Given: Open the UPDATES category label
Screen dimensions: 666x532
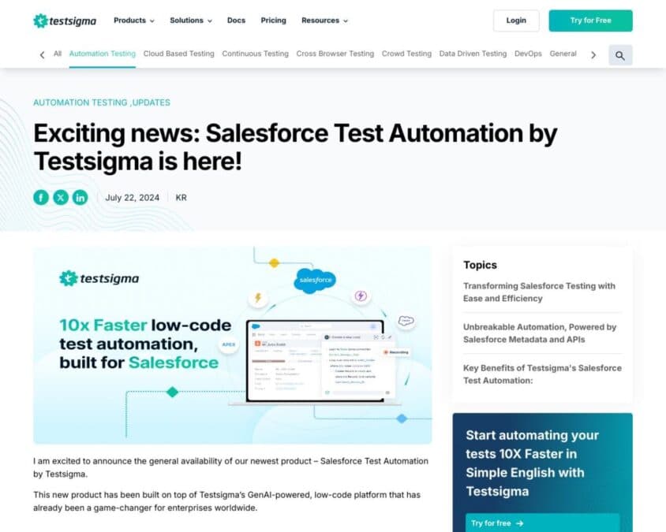Looking at the screenshot, I should pyautogui.click(x=152, y=102).
